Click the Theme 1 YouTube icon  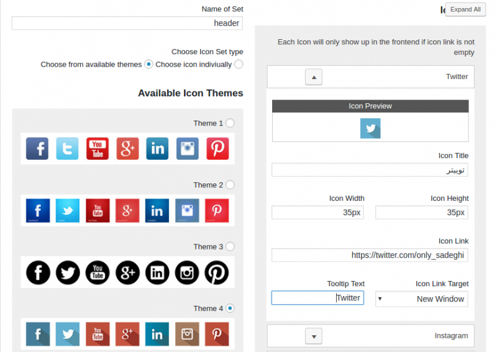[98, 148]
